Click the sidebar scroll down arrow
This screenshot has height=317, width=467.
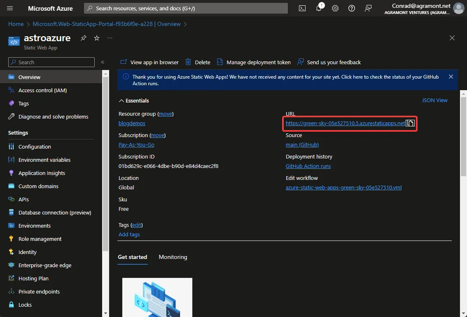coord(105,313)
